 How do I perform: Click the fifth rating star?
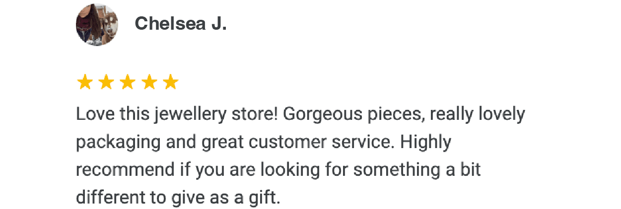170,82
